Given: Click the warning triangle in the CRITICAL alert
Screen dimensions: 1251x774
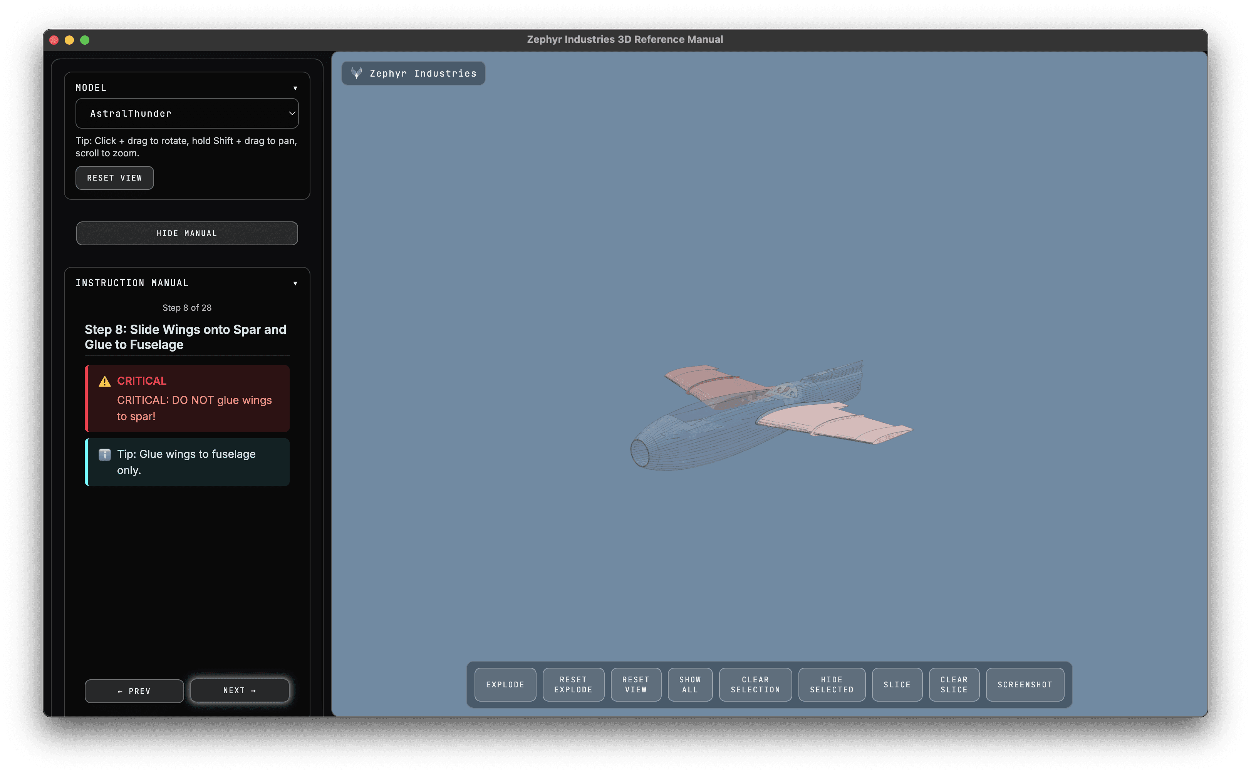Looking at the screenshot, I should pyautogui.click(x=104, y=381).
